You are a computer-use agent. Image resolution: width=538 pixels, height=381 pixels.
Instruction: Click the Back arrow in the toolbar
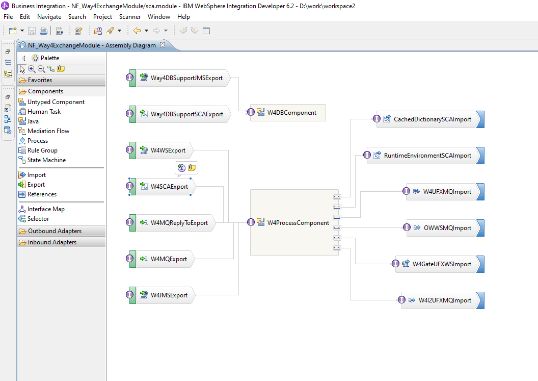[x=137, y=31]
